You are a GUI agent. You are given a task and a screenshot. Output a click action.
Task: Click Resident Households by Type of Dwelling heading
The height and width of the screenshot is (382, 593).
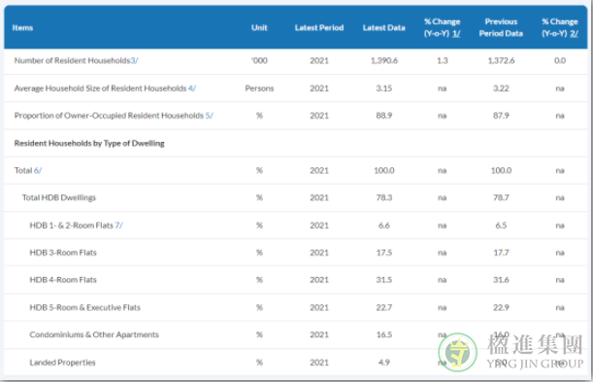coord(89,143)
